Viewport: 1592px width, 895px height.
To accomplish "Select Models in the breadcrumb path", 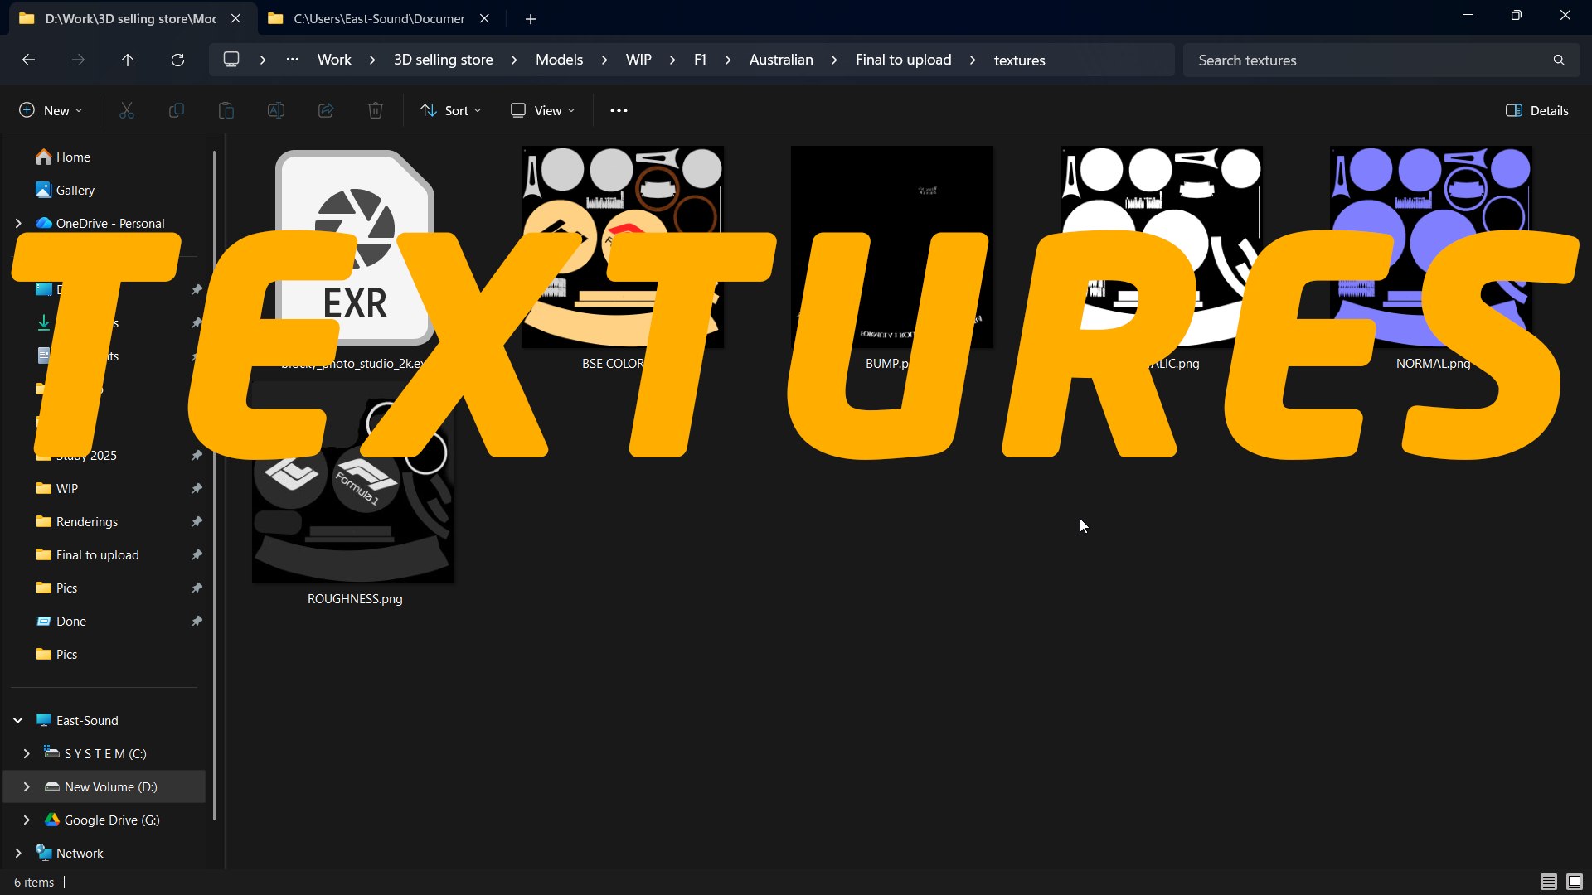I will [559, 60].
